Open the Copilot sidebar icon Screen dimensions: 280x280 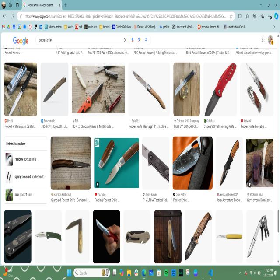click(x=276, y=16)
